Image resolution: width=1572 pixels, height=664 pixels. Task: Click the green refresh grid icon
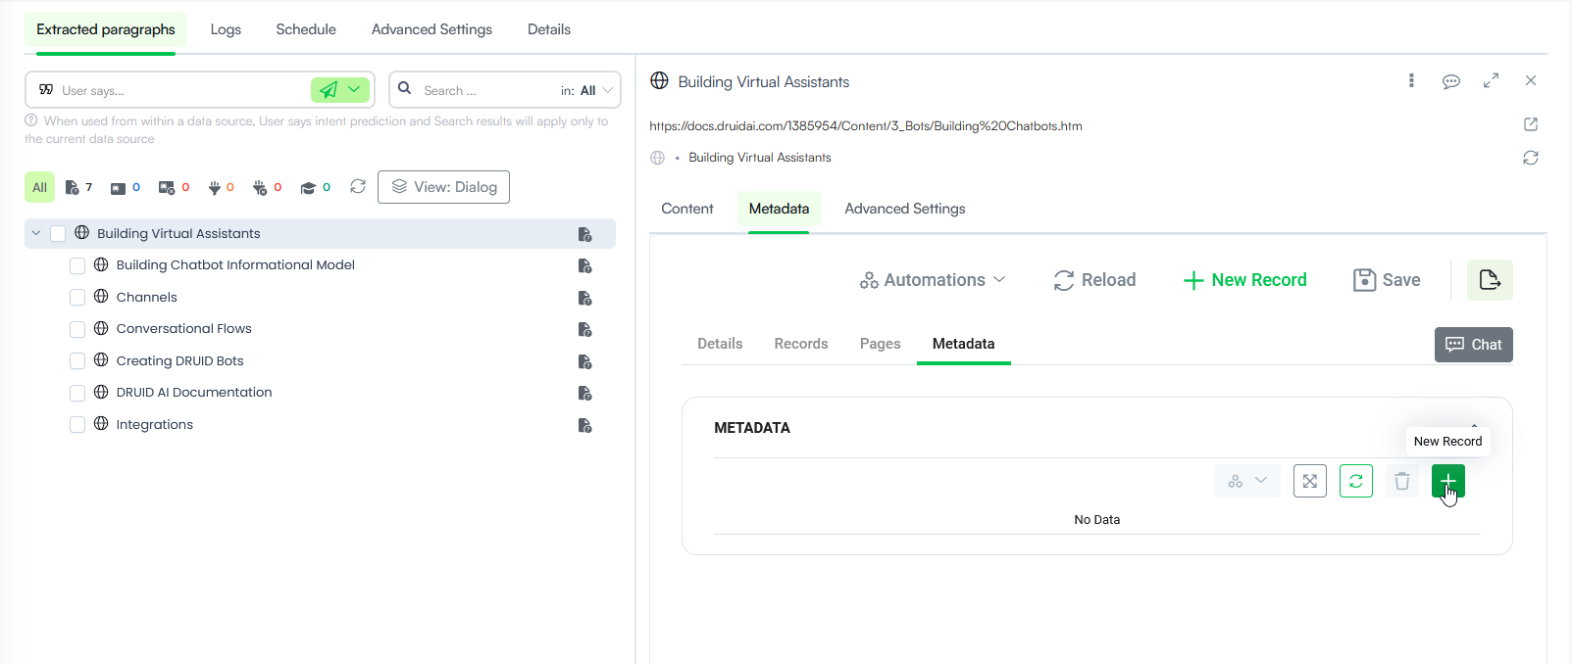1356,481
